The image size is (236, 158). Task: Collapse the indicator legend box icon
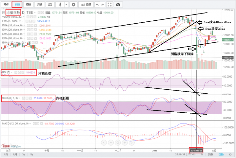(4, 13)
